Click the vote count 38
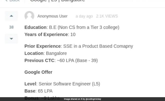This screenshot has width=165, height=101. [x=11, y=27]
